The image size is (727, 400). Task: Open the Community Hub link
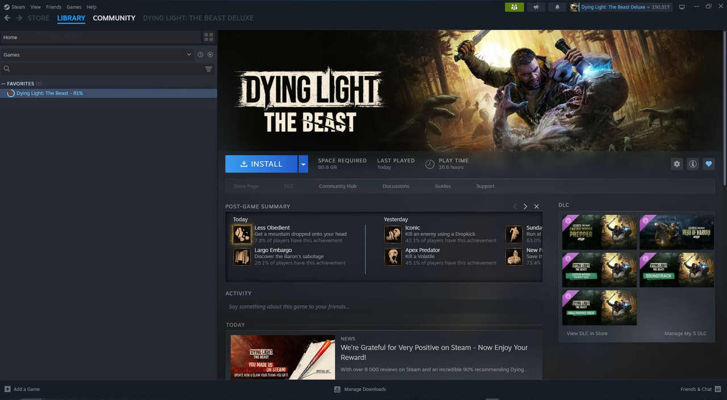pyautogui.click(x=337, y=186)
